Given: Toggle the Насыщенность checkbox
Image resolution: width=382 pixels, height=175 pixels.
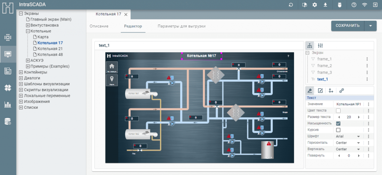Looking at the screenshot, I should (x=338, y=124).
